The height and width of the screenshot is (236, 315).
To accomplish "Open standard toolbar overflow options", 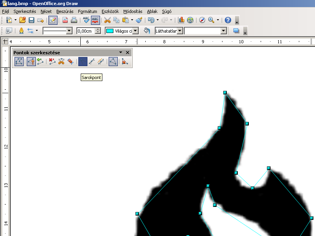I will [x=237, y=20].
